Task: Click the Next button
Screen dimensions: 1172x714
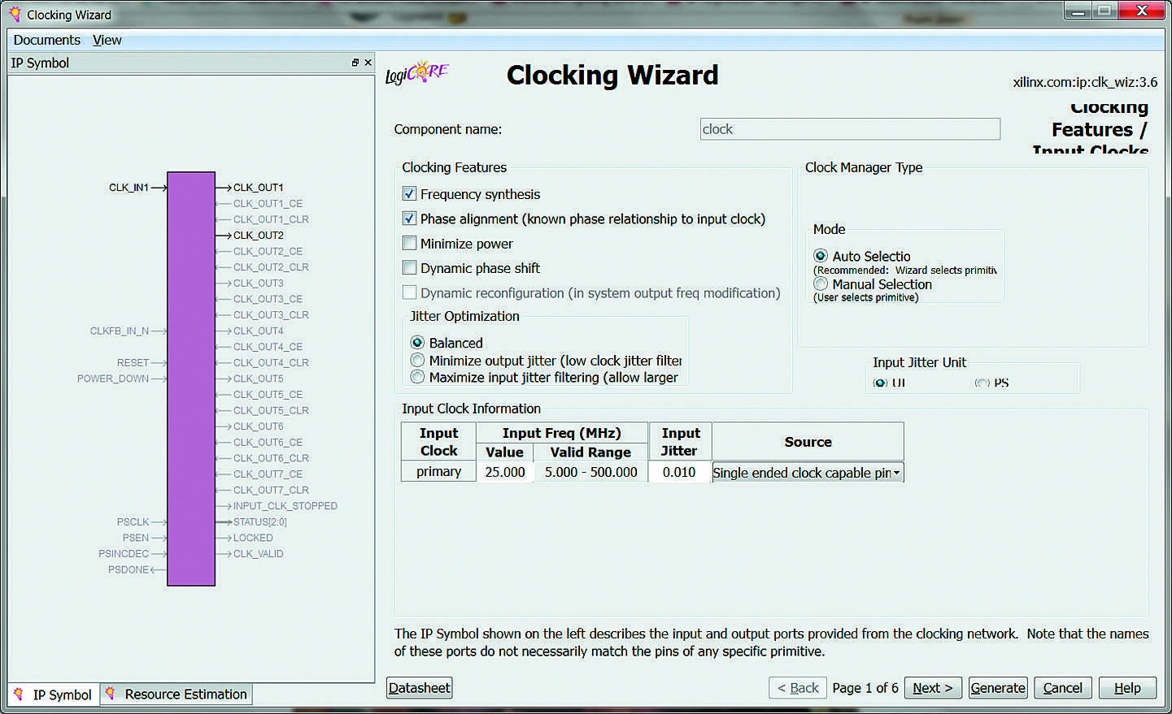Action: tap(932, 688)
